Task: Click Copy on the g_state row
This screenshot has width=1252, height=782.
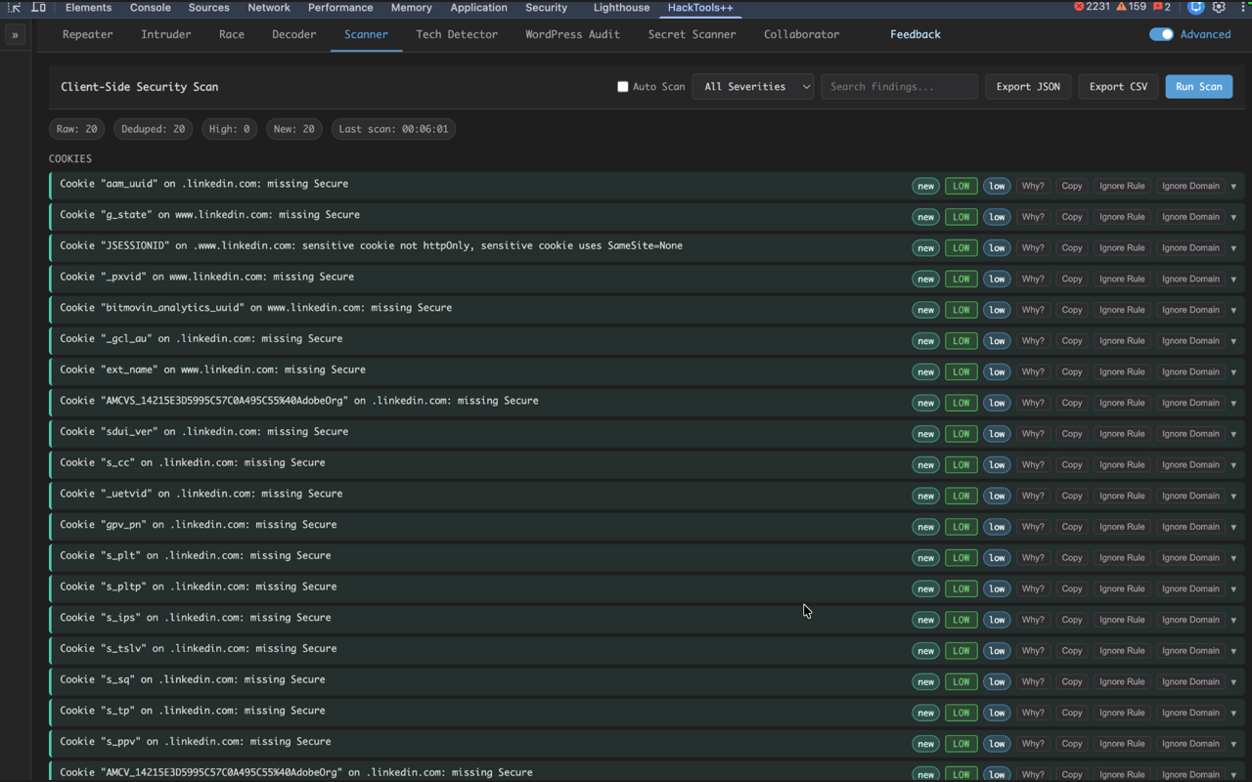Action: click(1072, 217)
